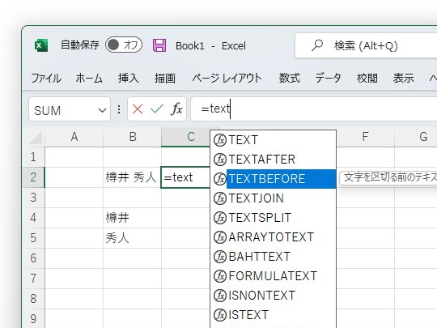Choose ARRAYTOTEXT from the autocomplete list
437x328 pixels.
[x=274, y=237]
